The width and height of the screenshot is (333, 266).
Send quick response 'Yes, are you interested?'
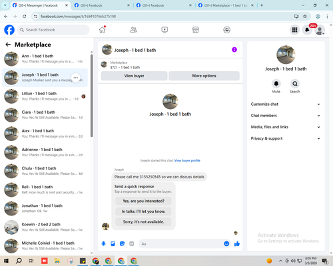click(143, 201)
